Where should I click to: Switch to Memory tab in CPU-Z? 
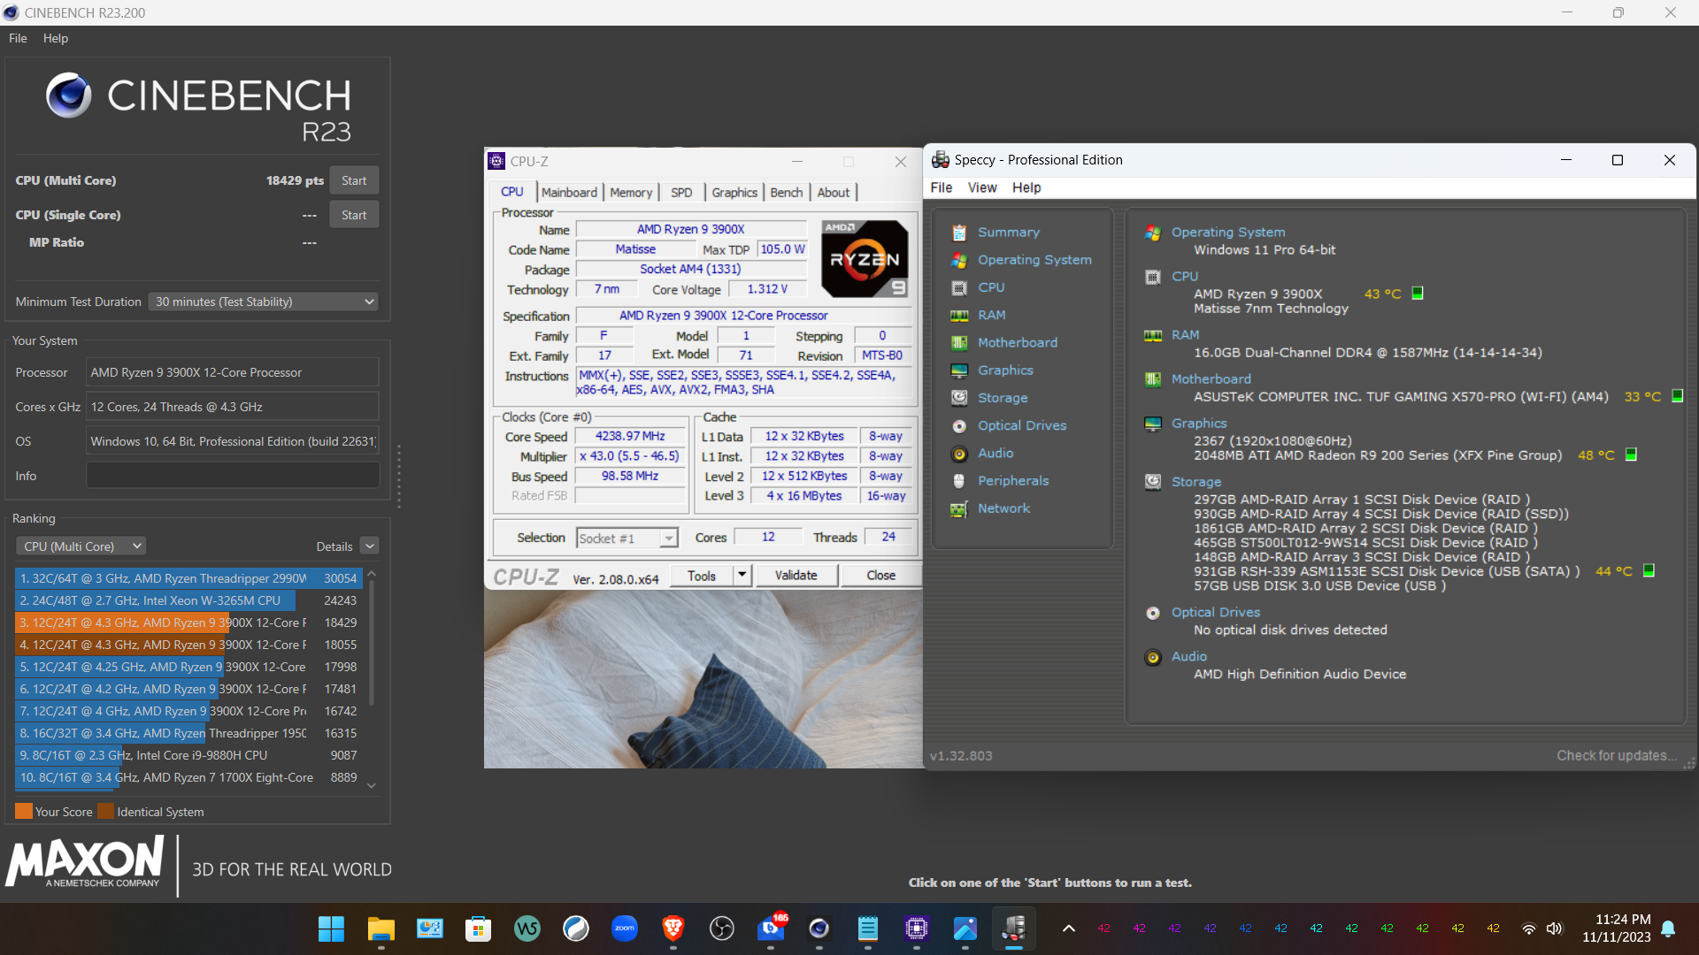click(x=631, y=192)
